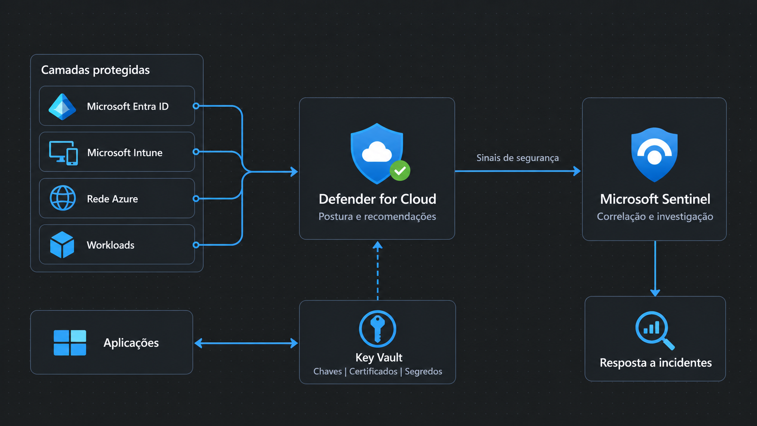
Task: Click the Resposta a incidentes magnifier icon
Action: (x=655, y=330)
